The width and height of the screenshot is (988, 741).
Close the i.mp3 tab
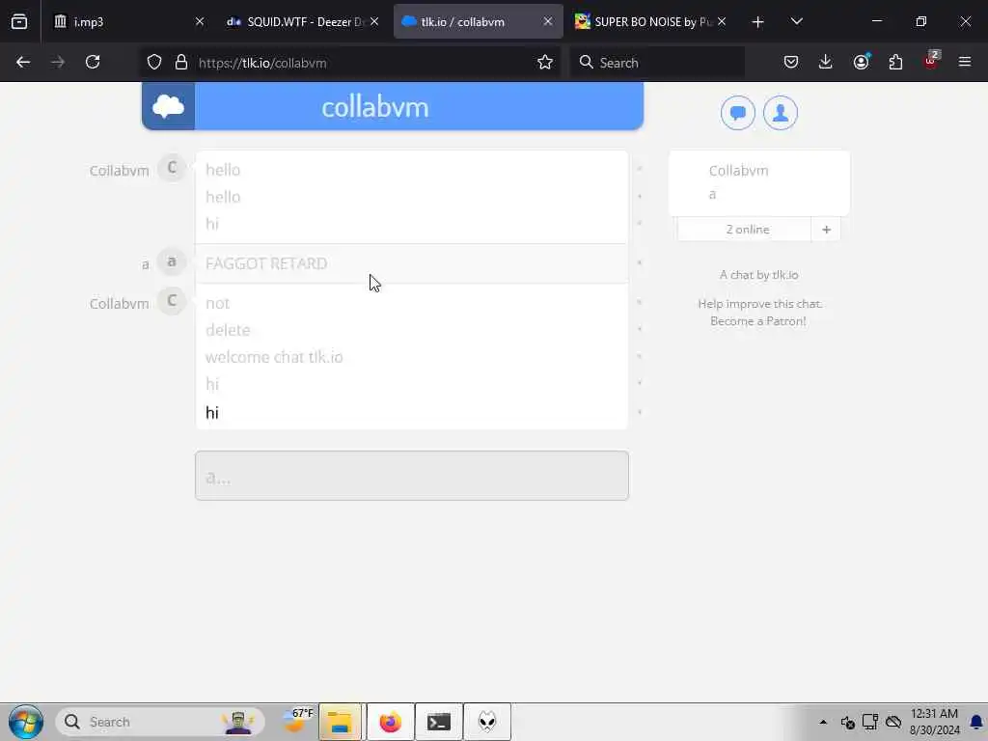[x=200, y=21]
